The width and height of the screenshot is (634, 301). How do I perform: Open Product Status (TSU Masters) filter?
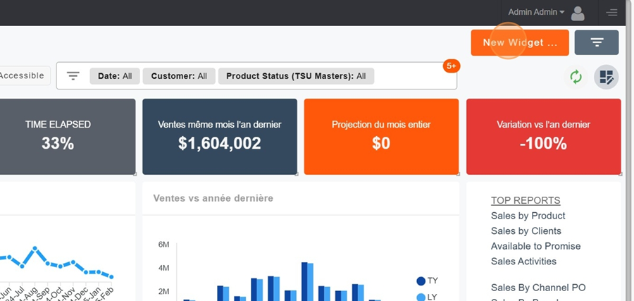tap(296, 76)
